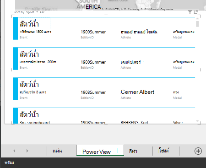Click card list scrollbar down arrow
Image resolution: width=206 pixels, height=168 pixels.
click(x=197, y=121)
